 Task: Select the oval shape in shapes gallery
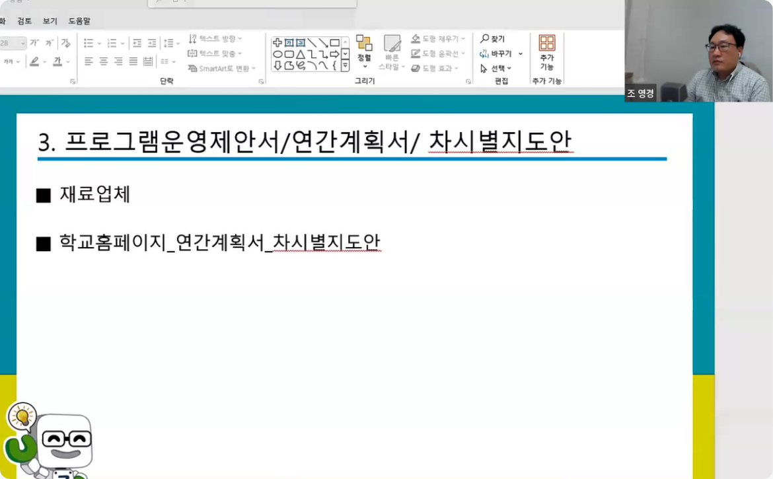click(278, 54)
